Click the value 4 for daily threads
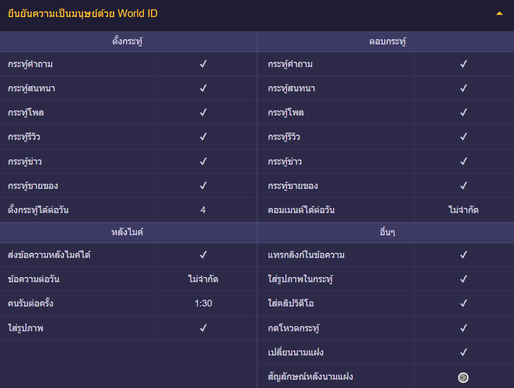The width and height of the screenshot is (514, 388). tap(203, 210)
